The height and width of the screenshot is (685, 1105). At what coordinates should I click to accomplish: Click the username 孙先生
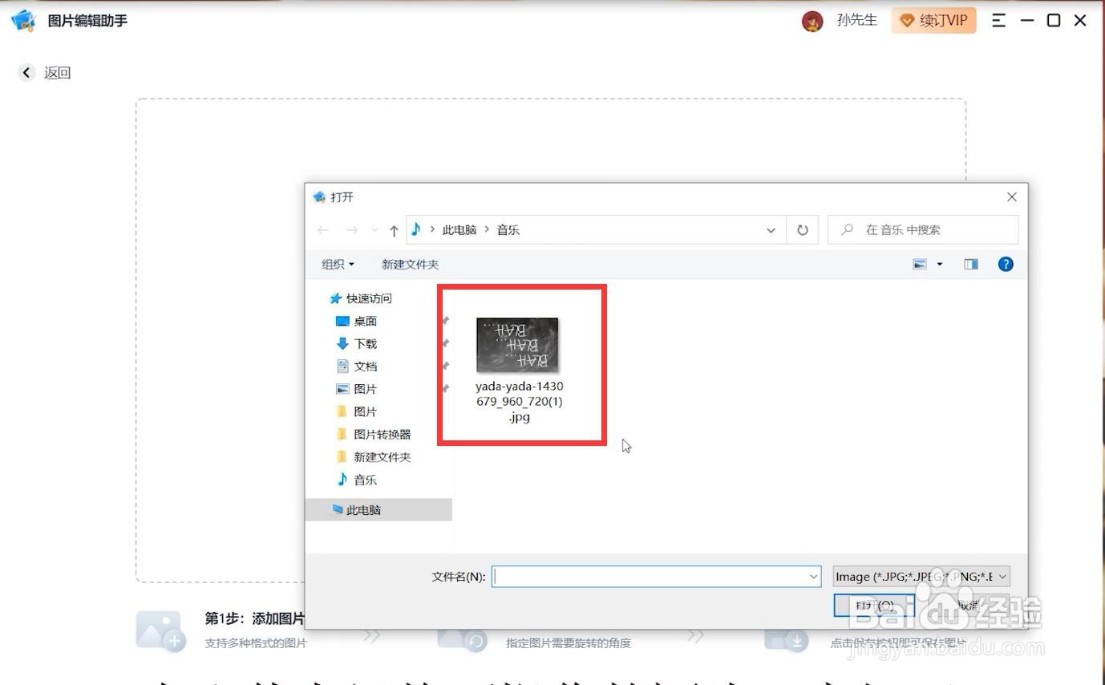857,20
